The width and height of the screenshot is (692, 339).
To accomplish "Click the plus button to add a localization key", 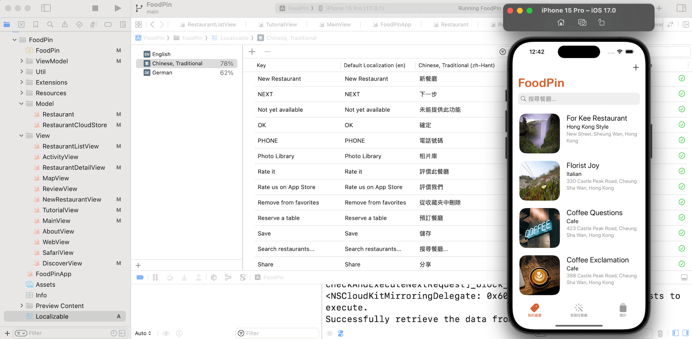I will 252,52.
